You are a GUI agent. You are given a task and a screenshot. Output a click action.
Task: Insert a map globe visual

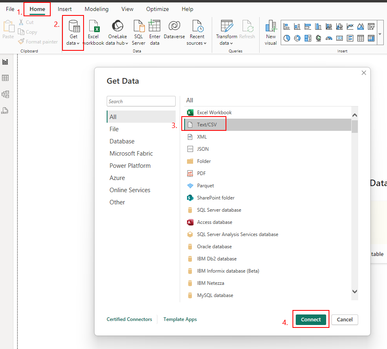coord(318,38)
